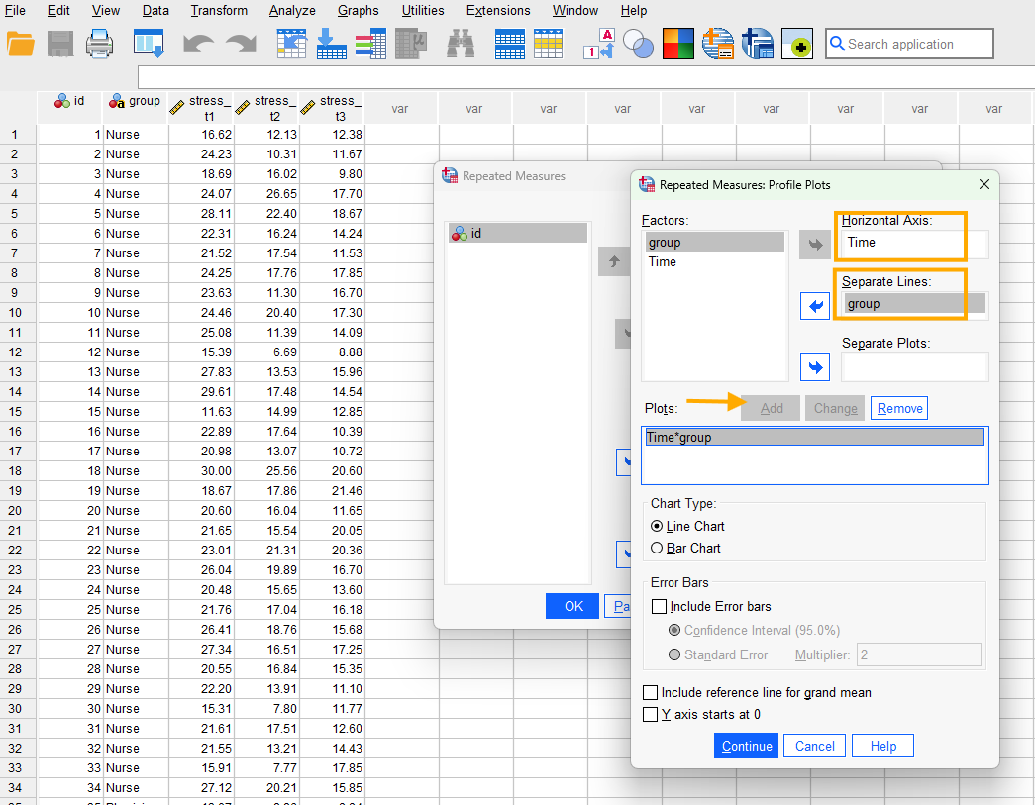
Task: Click the Continue button
Action: pyautogui.click(x=747, y=746)
